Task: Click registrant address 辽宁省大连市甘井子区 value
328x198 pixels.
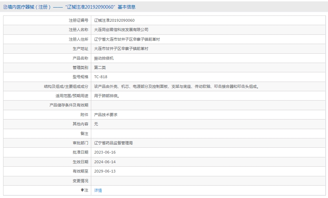Action: pyautogui.click(x=127, y=39)
